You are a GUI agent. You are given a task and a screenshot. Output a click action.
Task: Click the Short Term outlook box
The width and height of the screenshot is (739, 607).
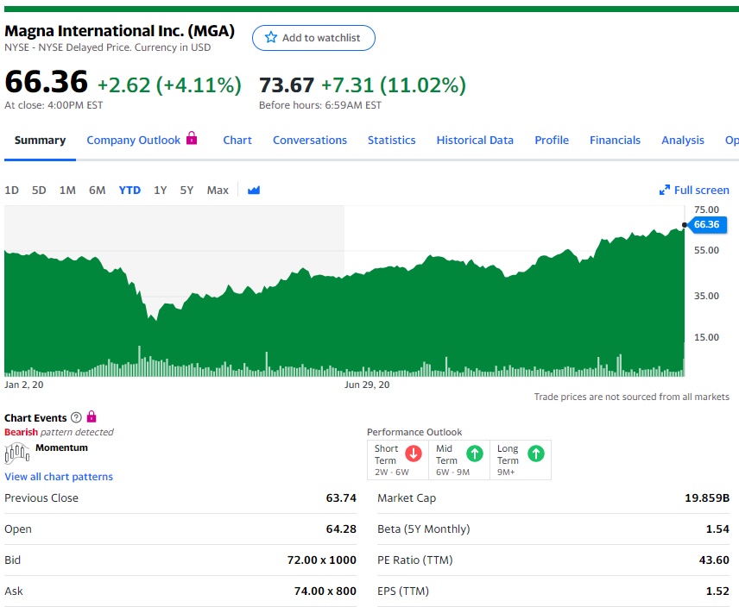click(x=398, y=460)
